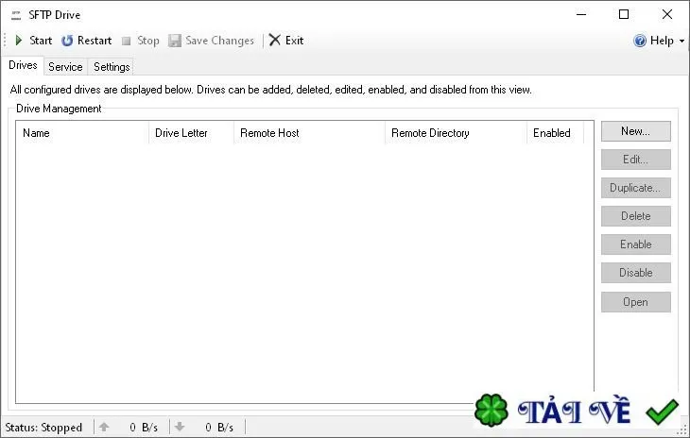Sort by the Remote Host column header
Viewport: 690px width, 438px height.
pyautogui.click(x=309, y=133)
